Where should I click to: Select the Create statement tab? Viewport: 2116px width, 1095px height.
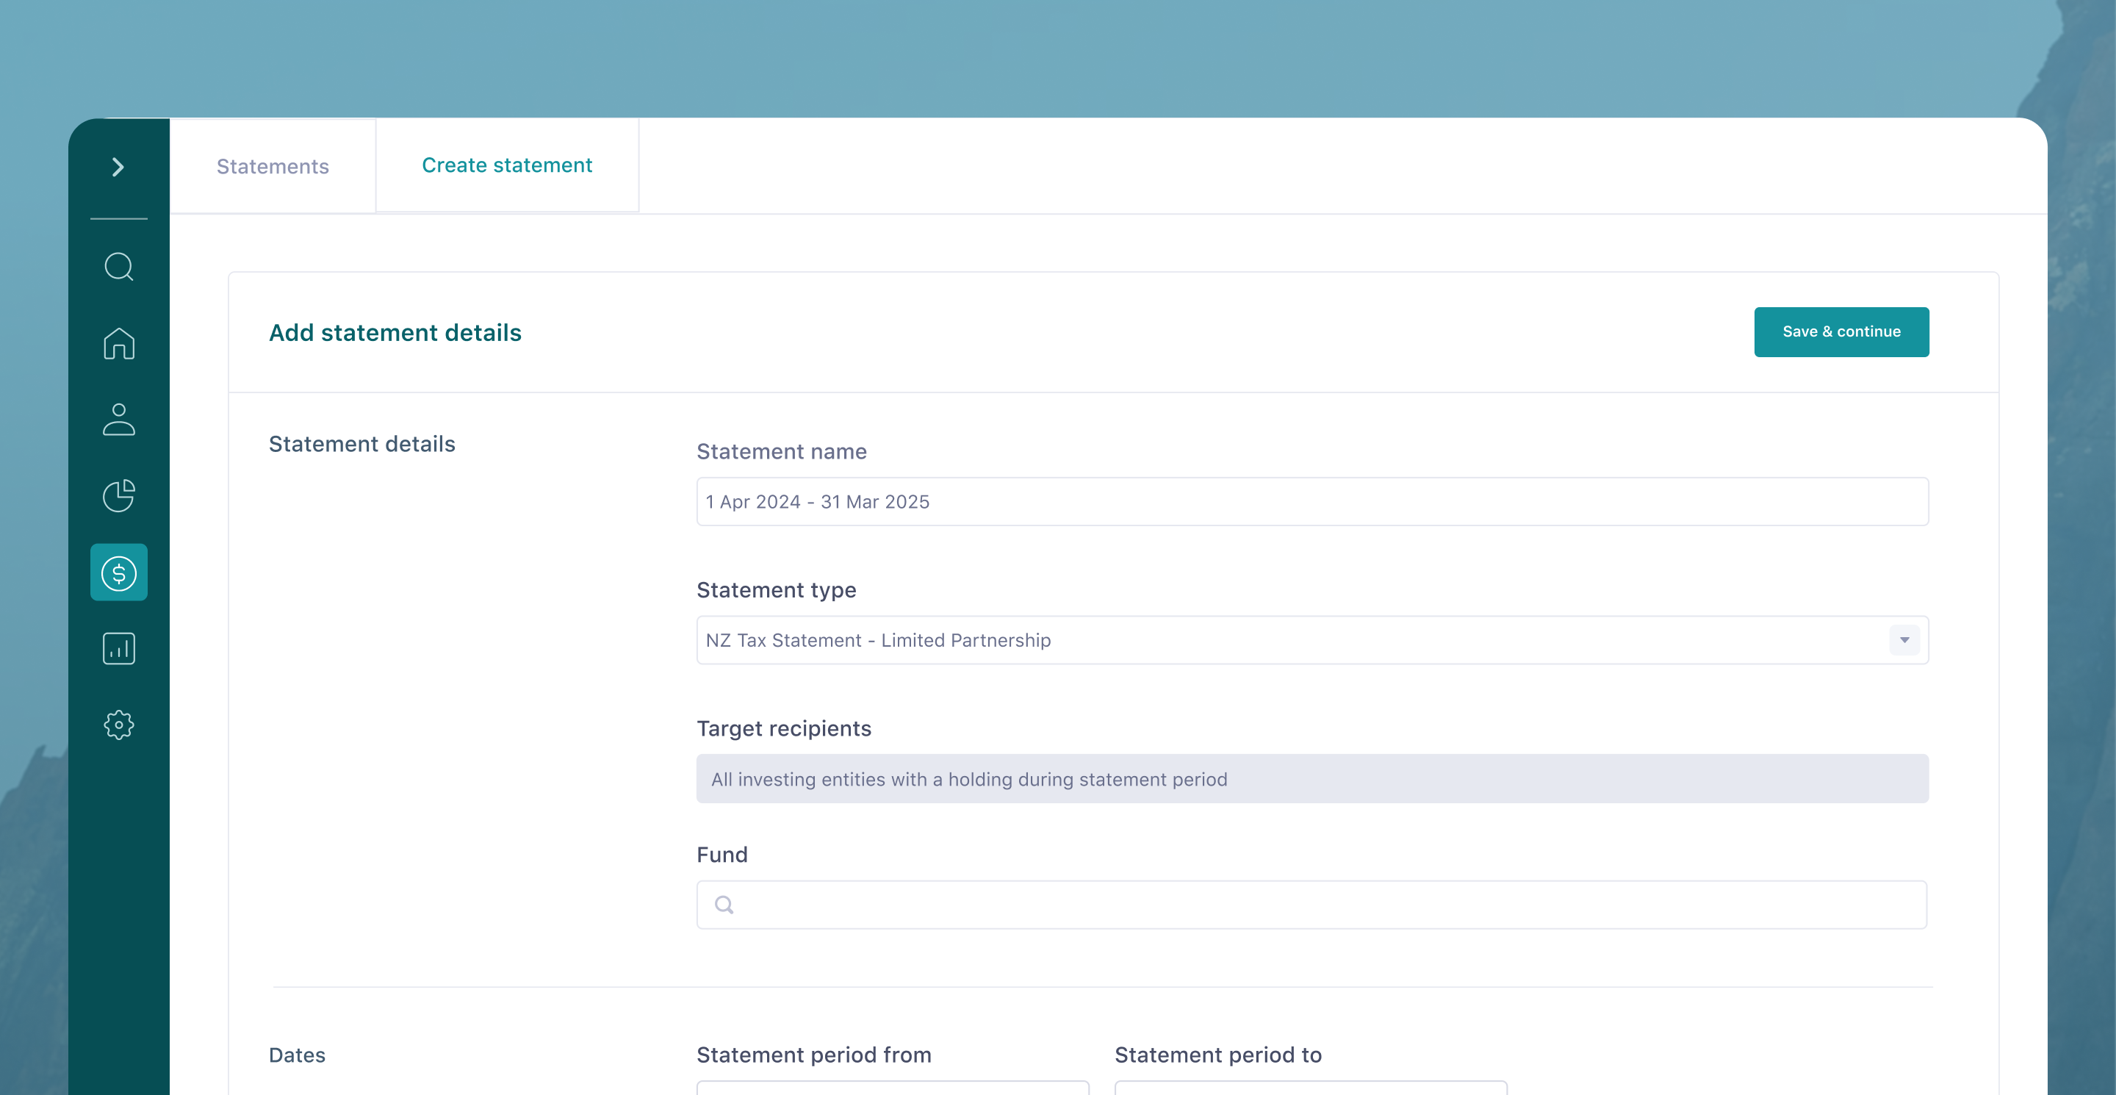click(x=507, y=165)
